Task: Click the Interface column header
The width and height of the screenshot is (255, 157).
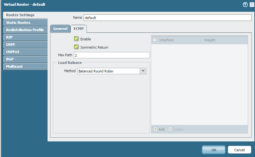Action: click(x=180, y=40)
